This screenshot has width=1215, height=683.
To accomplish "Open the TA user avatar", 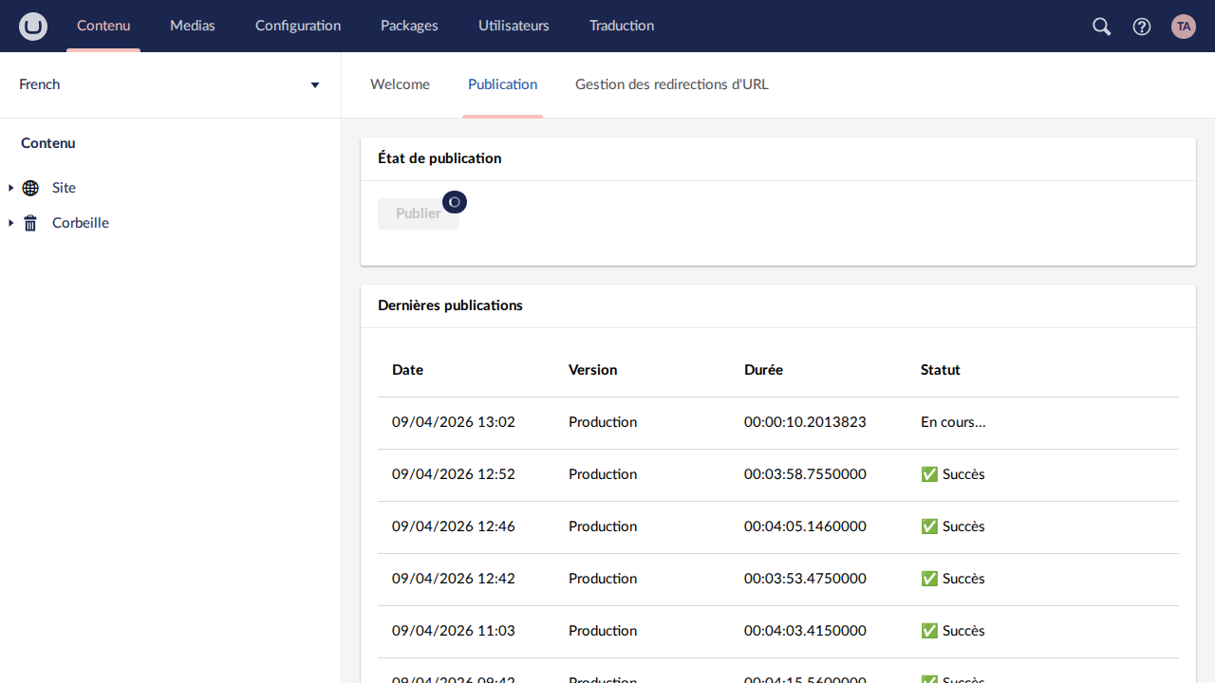I will (x=1183, y=27).
